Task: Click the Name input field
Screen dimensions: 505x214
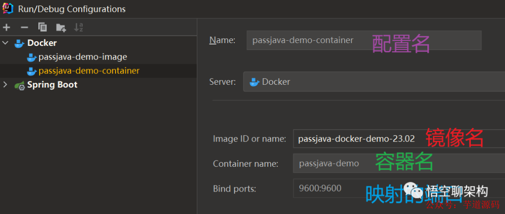Action: point(309,40)
